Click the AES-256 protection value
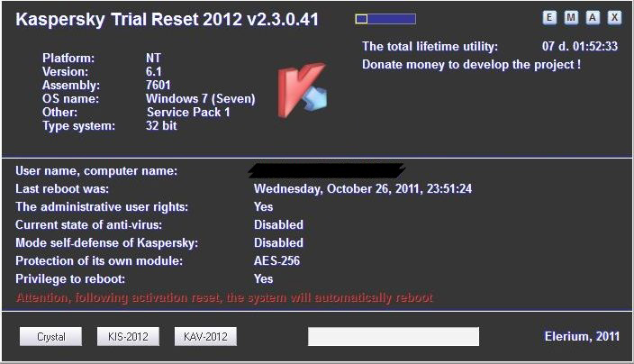 [x=276, y=261]
